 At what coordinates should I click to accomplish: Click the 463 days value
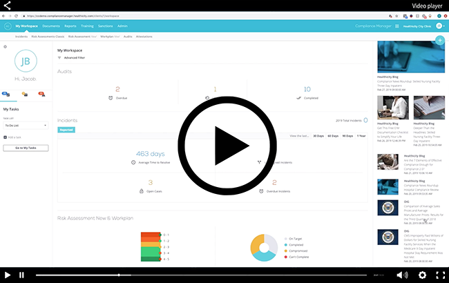pos(151,154)
